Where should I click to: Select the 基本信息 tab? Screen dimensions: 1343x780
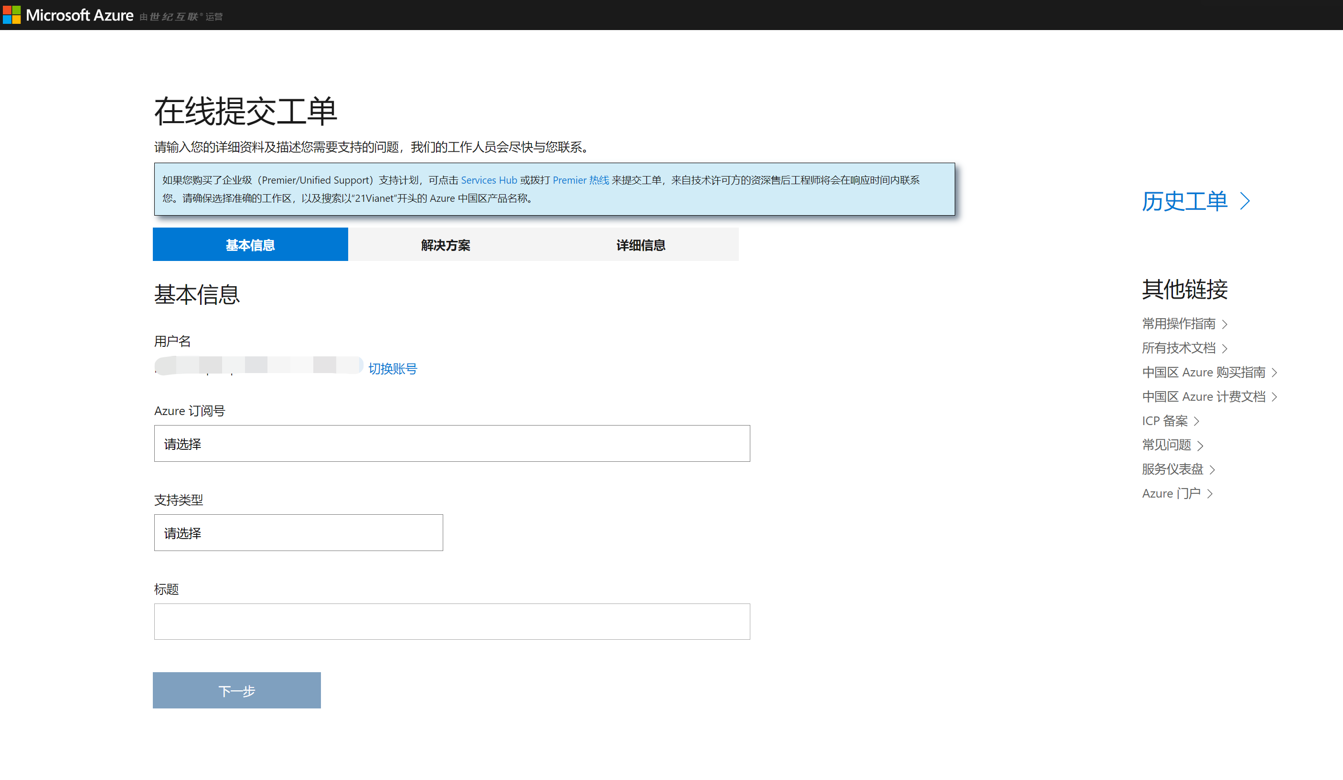(250, 245)
